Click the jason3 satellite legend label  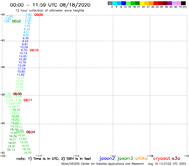pyautogui.click(x=125, y=158)
